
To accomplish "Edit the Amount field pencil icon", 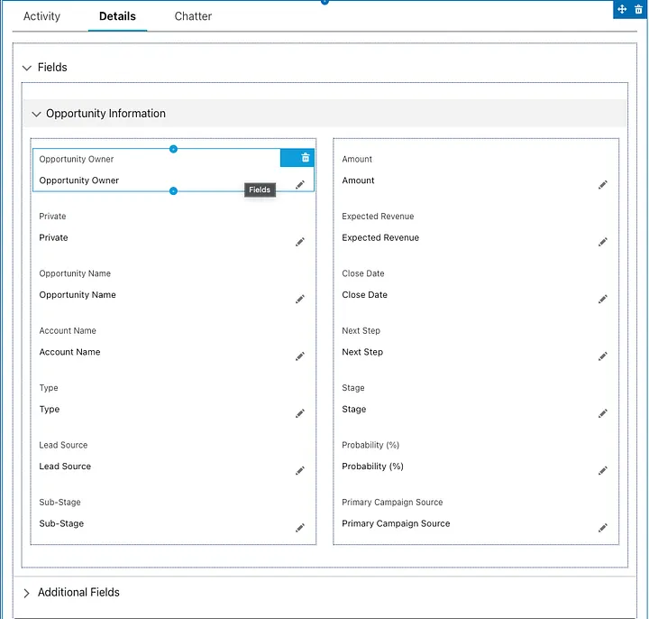I will tap(603, 185).
